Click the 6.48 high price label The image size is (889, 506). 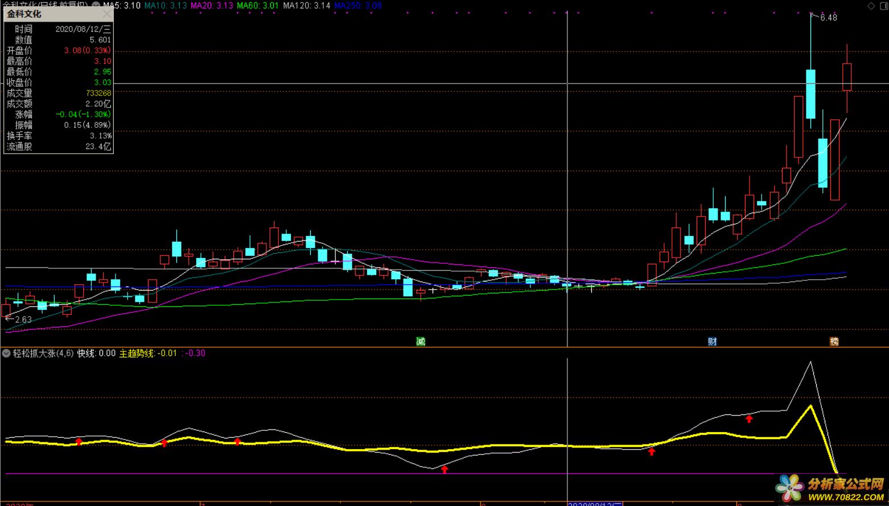pos(829,18)
